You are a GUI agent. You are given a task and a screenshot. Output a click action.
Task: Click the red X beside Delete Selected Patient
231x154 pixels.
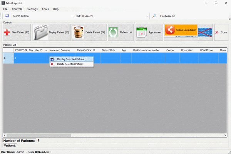(52, 64)
